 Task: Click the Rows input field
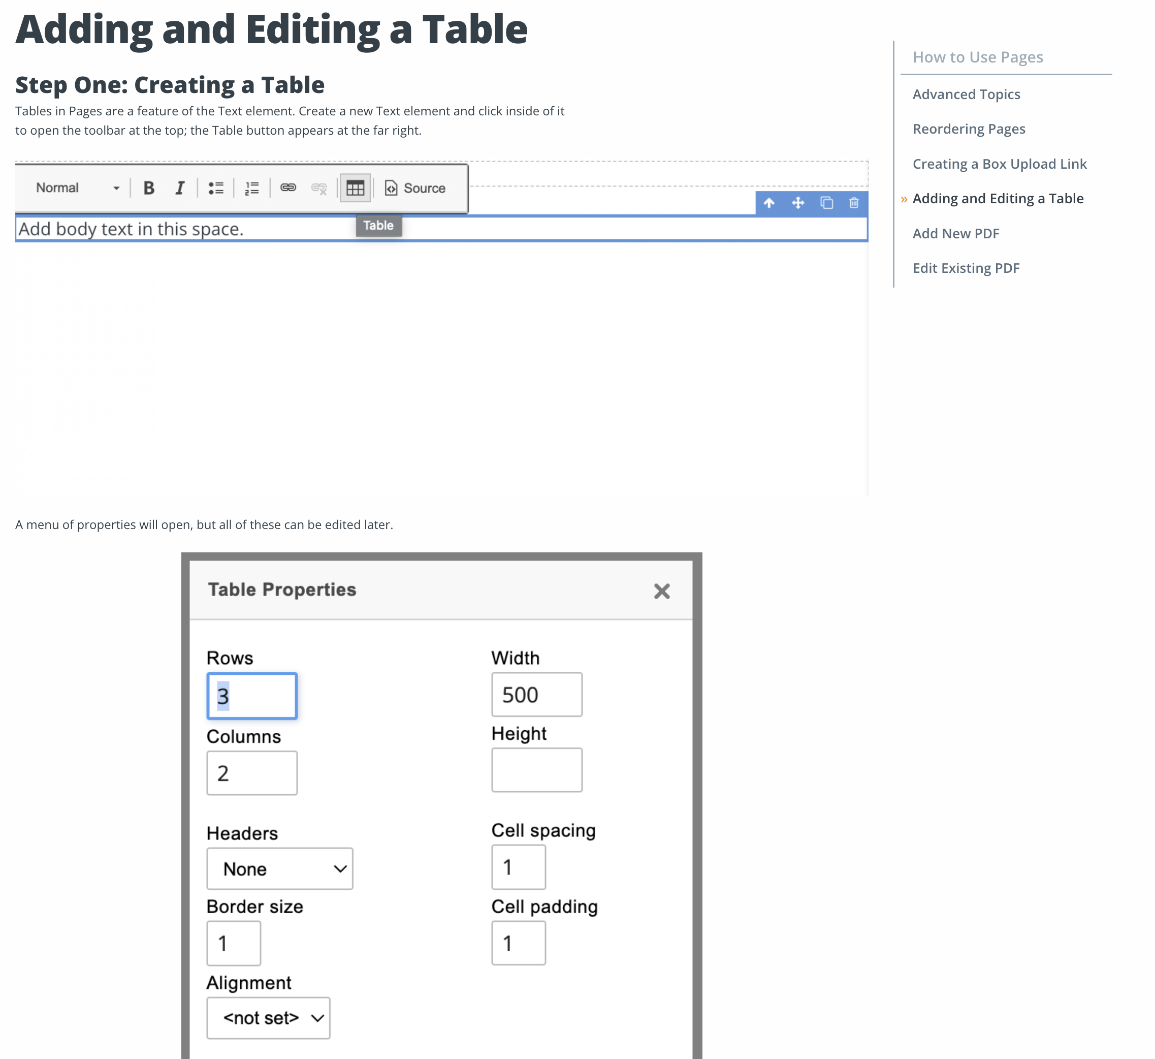click(252, 696)
